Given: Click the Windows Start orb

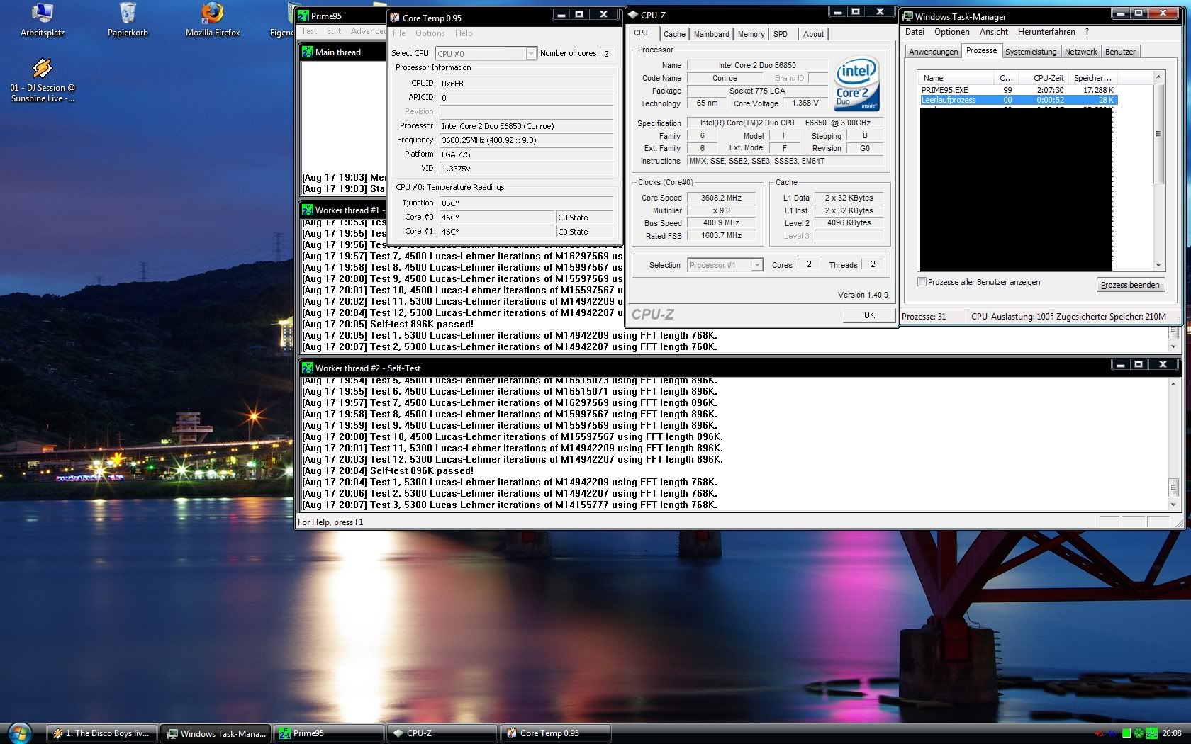Looking at the screenshot, I should click(x=20, y=733).
